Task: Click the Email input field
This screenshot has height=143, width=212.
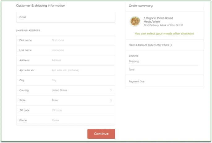Action: [x=66, y=17]
